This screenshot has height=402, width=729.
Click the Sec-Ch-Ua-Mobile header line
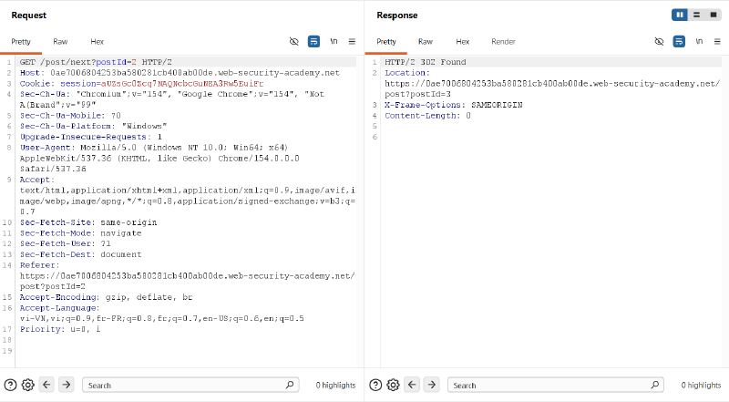coord(70,116)
